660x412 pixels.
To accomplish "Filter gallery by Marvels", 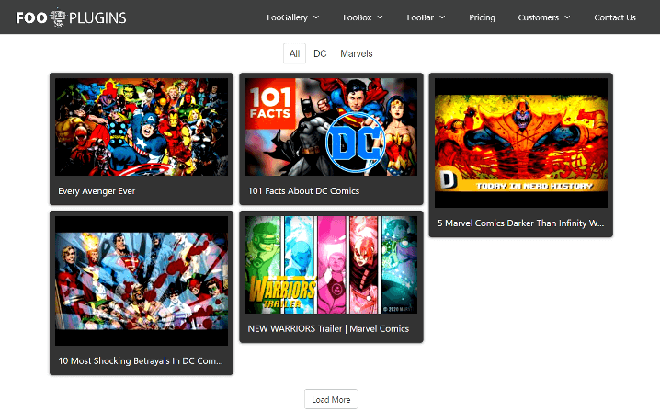I will point(356,53).
